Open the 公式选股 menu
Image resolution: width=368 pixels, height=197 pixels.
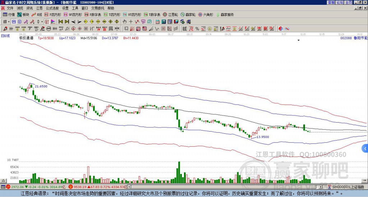(x=52, y=8)
